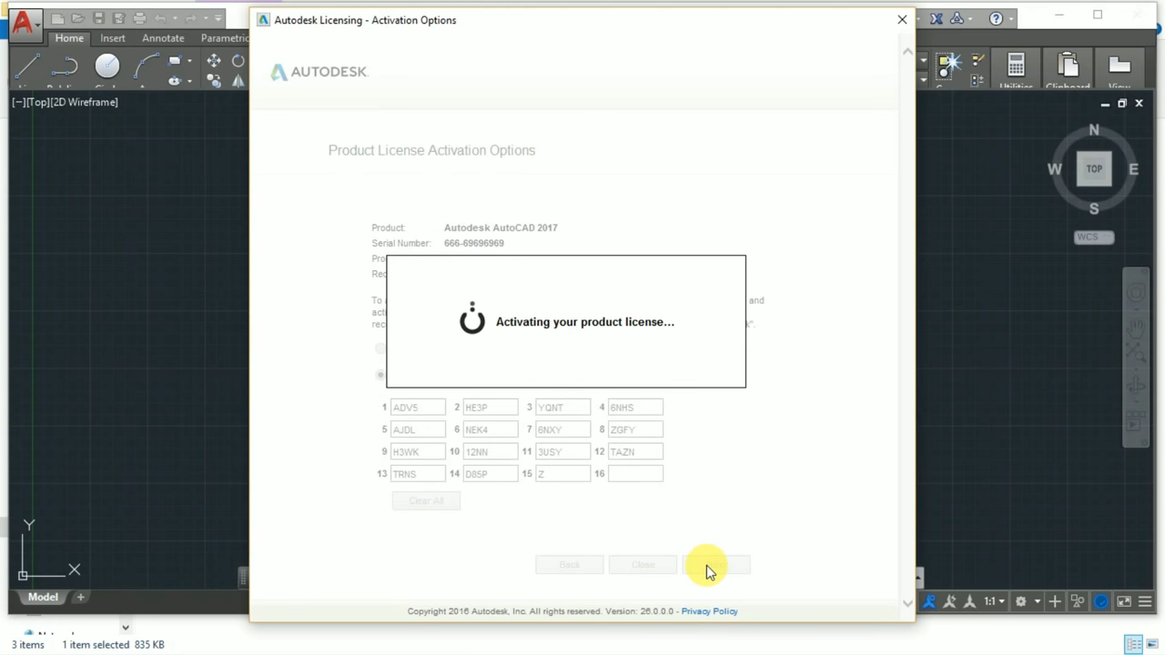Click the Autodesk A360 triangle icon
The width and height of the screenshot is (1165, 655).
point(957,18)
